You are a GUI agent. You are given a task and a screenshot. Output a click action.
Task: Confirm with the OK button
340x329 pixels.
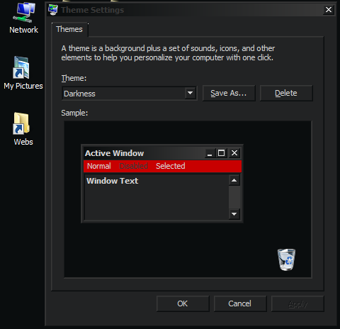183,303
